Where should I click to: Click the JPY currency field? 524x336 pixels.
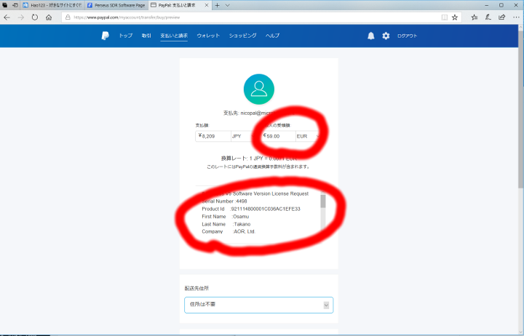tap(242, 136)
